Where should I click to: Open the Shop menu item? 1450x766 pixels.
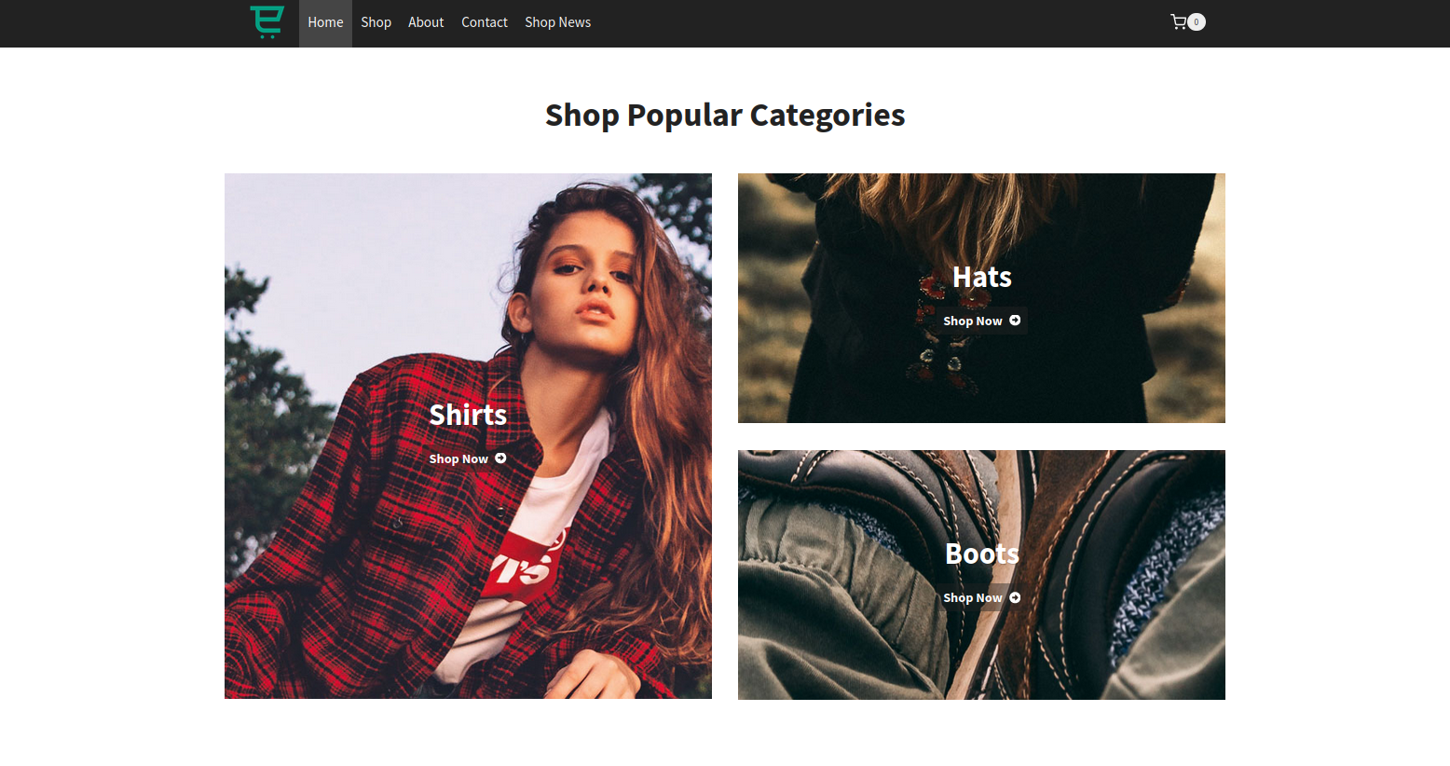pos(376,22)
